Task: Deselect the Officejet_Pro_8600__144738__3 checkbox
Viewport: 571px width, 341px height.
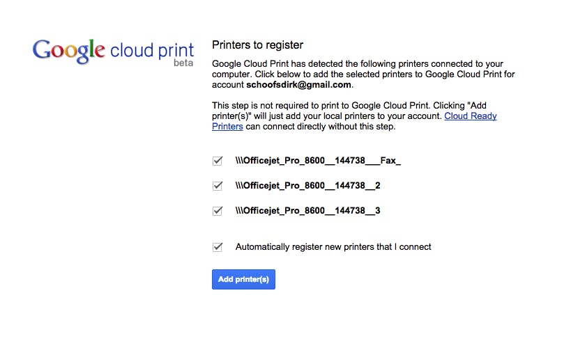Action: click(218, 210)
